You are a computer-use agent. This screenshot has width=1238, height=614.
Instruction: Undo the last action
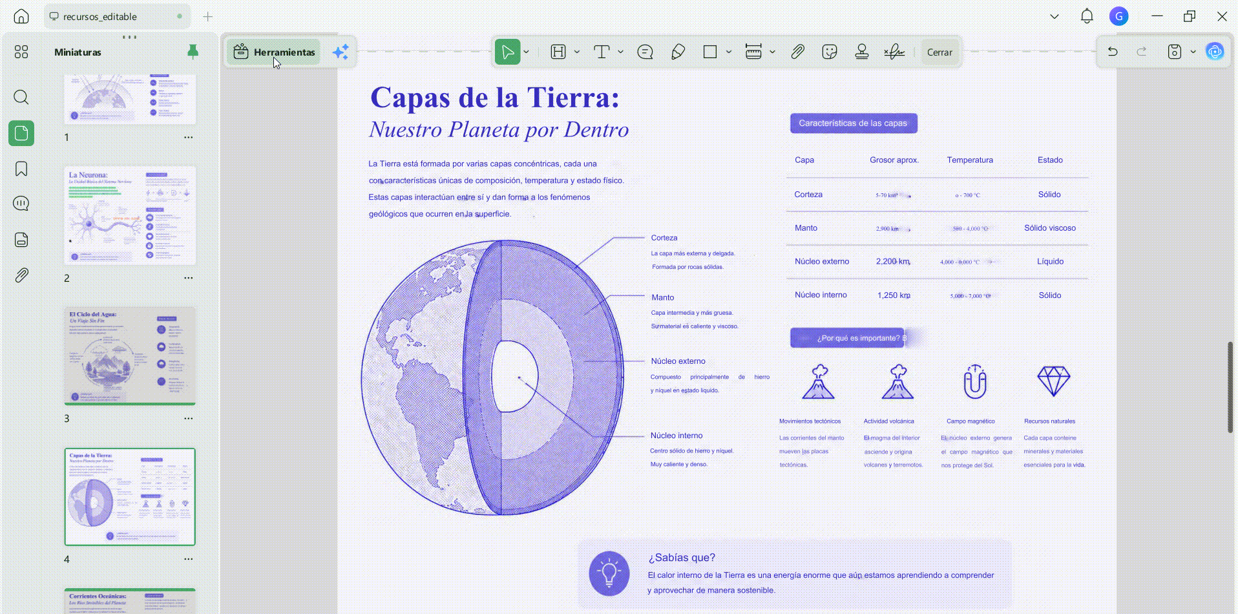1113,52
